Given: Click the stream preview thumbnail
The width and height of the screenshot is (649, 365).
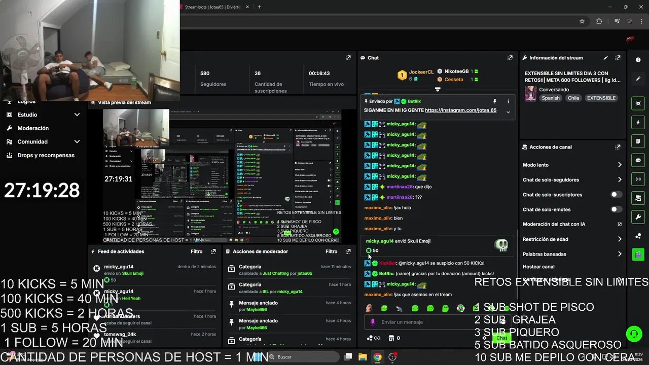Looking at the screenshot, I should [222, 176].
